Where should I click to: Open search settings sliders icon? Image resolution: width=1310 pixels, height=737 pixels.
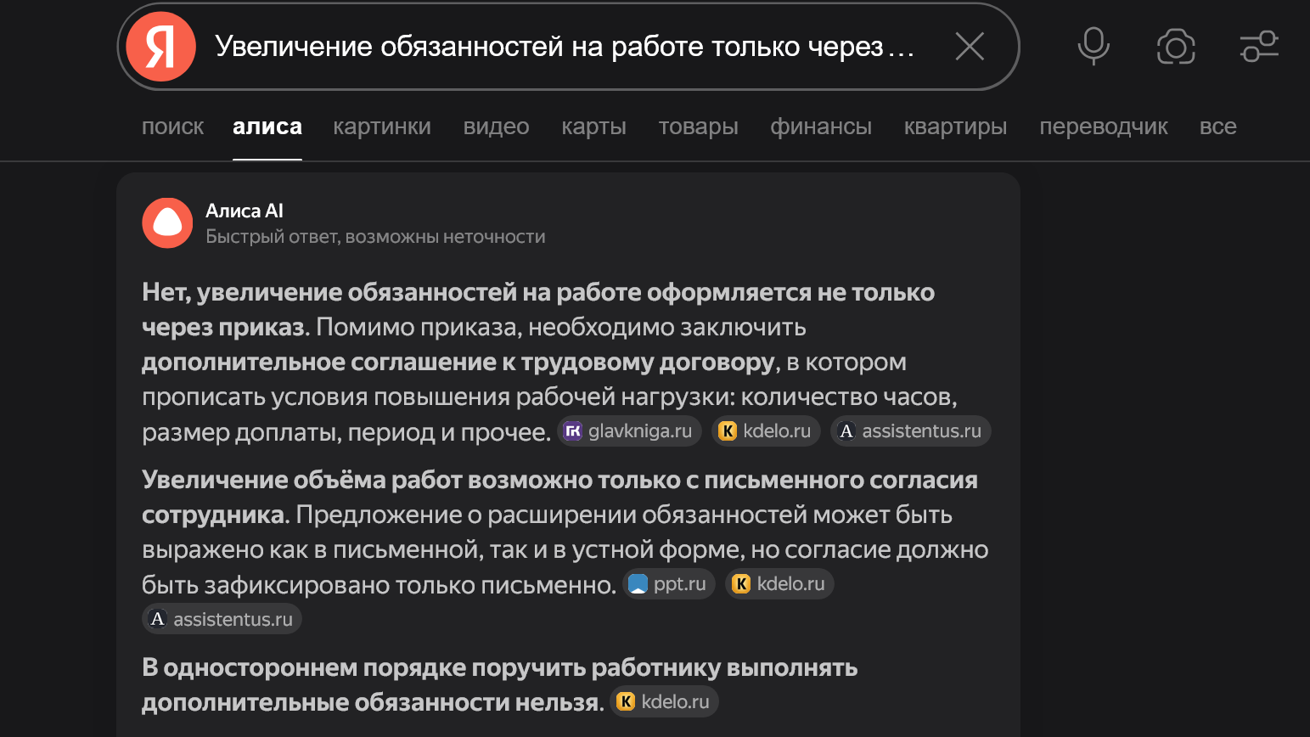[1259, 47]
